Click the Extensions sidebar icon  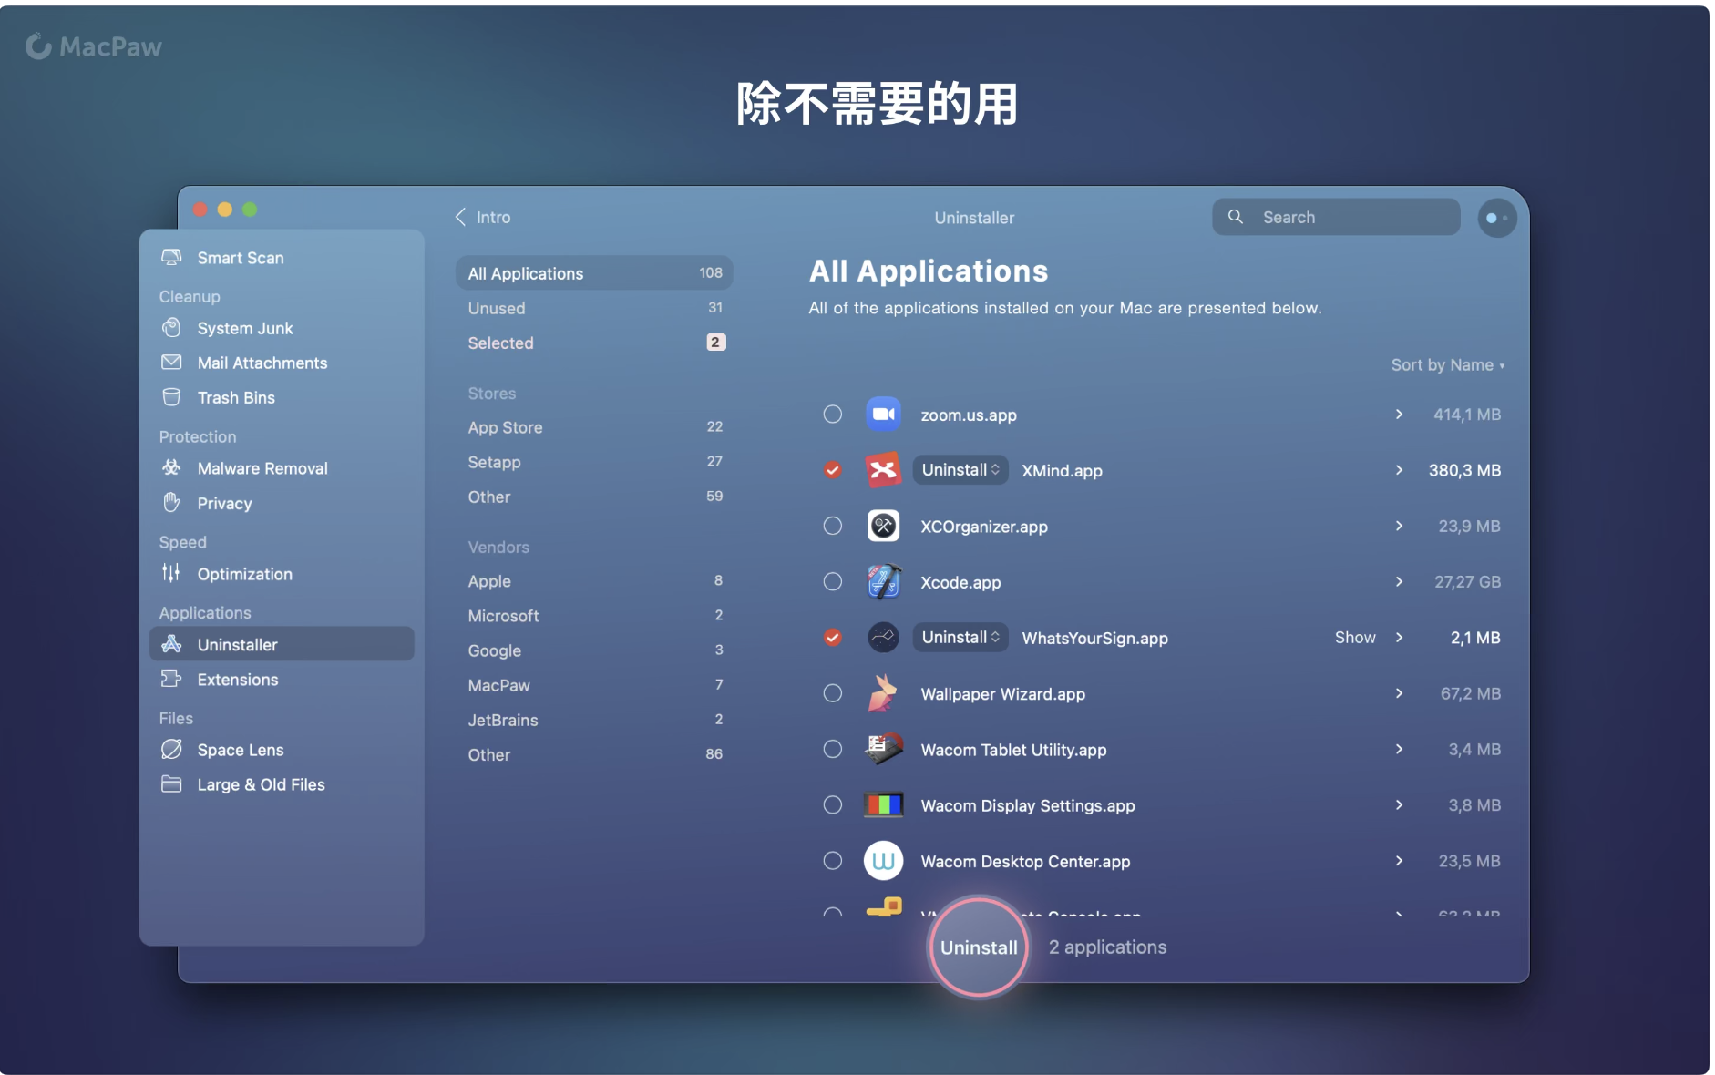(171, 680)
